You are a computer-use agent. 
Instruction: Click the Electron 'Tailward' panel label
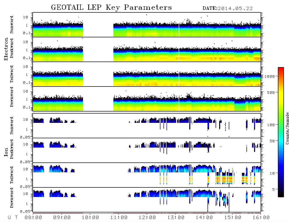(12, 74)
